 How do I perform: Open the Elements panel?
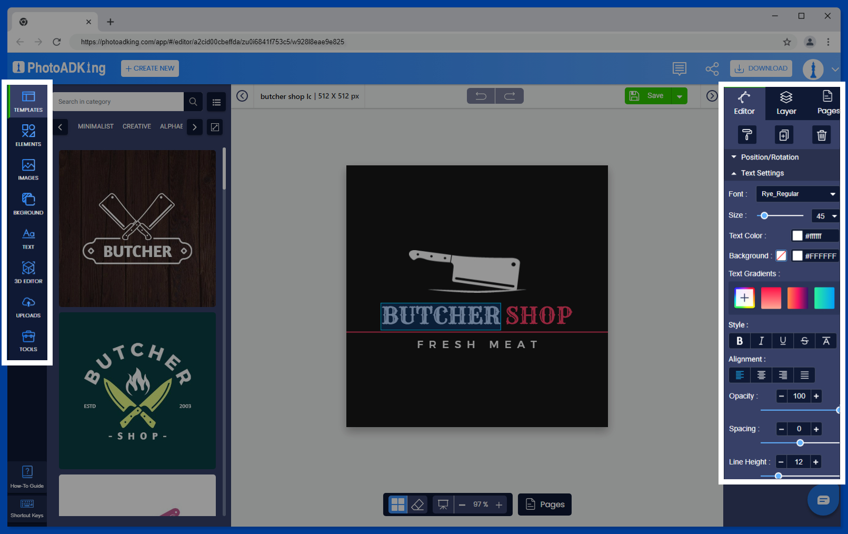[x=27, y=135]
